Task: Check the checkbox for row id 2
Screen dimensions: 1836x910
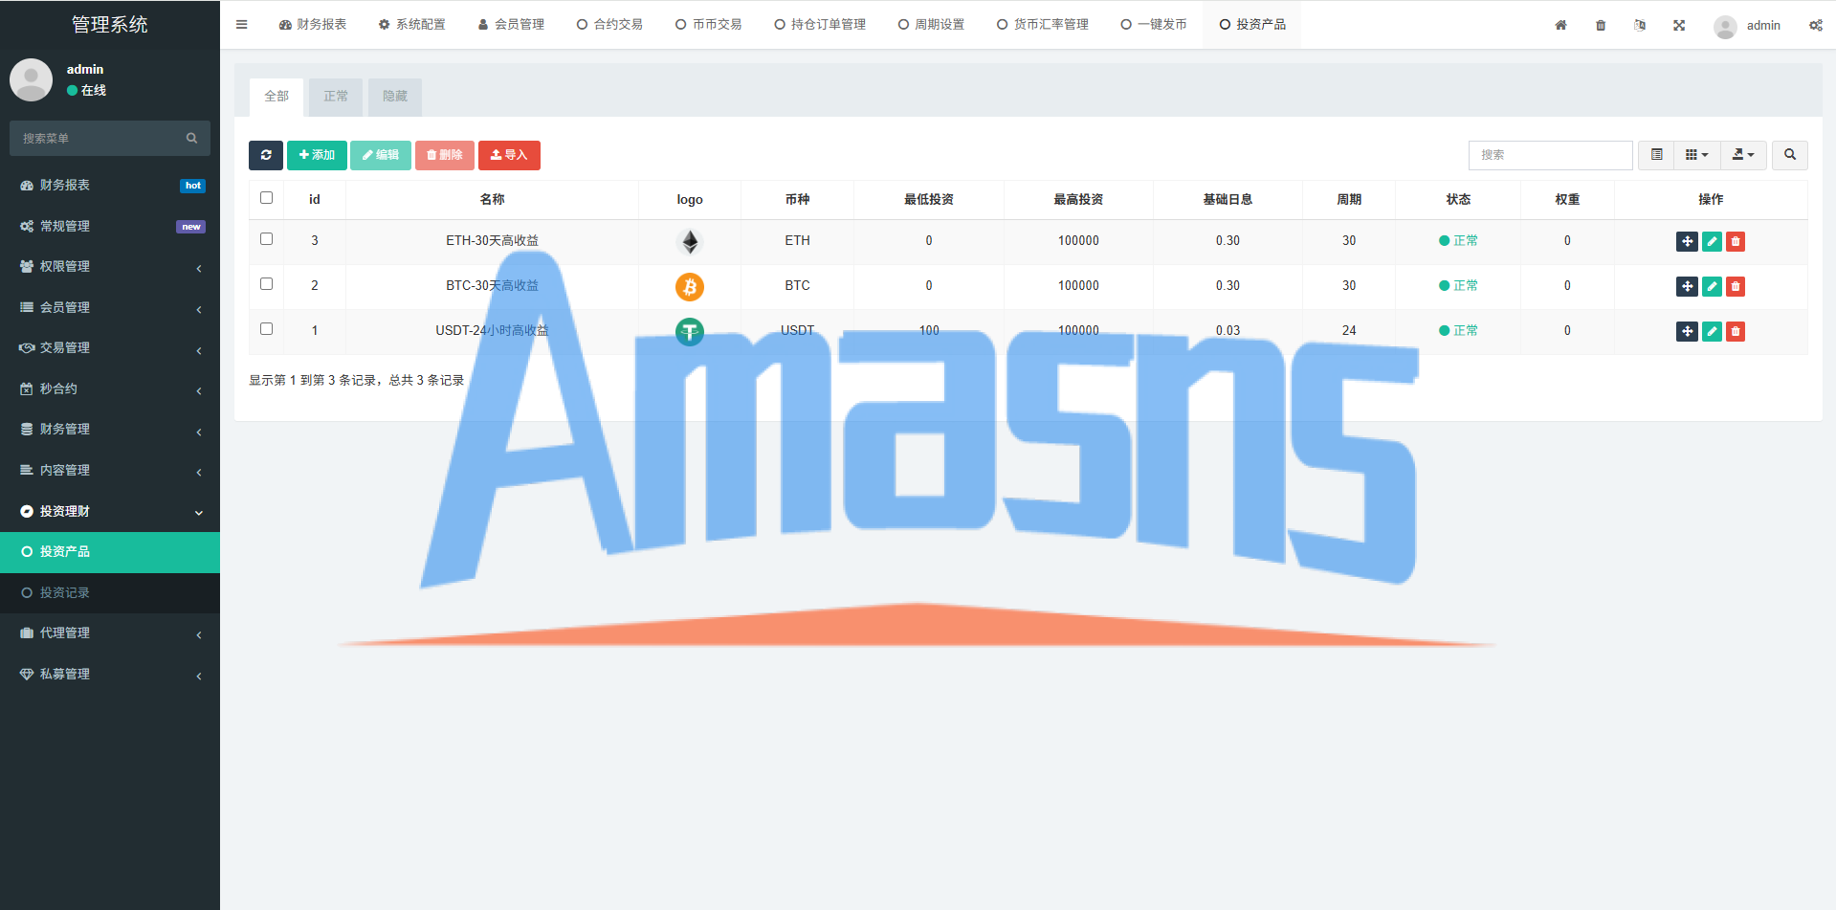Action: pyautogui.click(x=266, y=284)
